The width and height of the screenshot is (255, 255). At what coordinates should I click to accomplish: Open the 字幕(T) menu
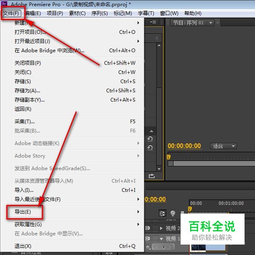[146, 13]
